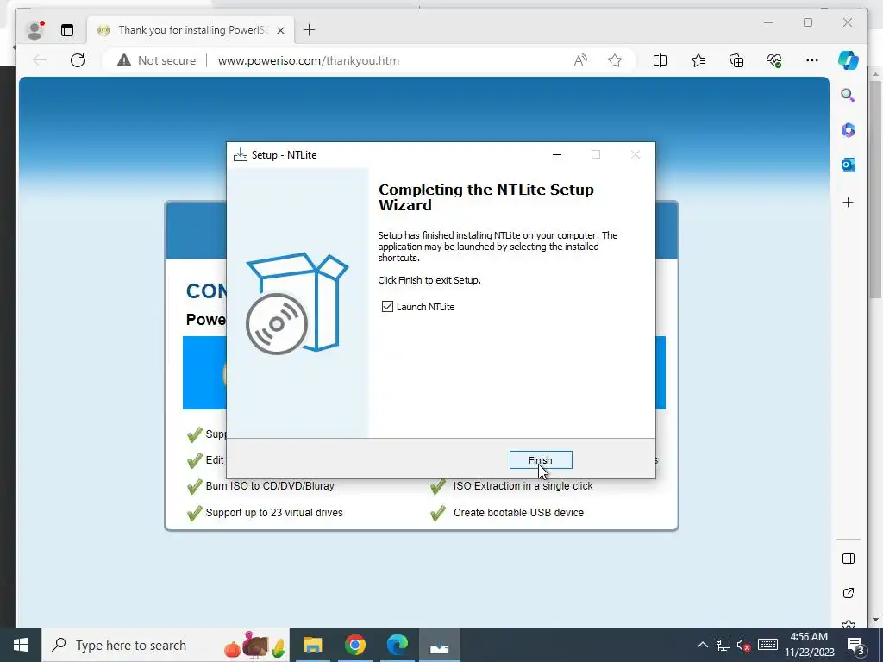Screen dimensions: 883x662
Task: Open the Read aloud feature in Edge
Action: click(580, 60)
